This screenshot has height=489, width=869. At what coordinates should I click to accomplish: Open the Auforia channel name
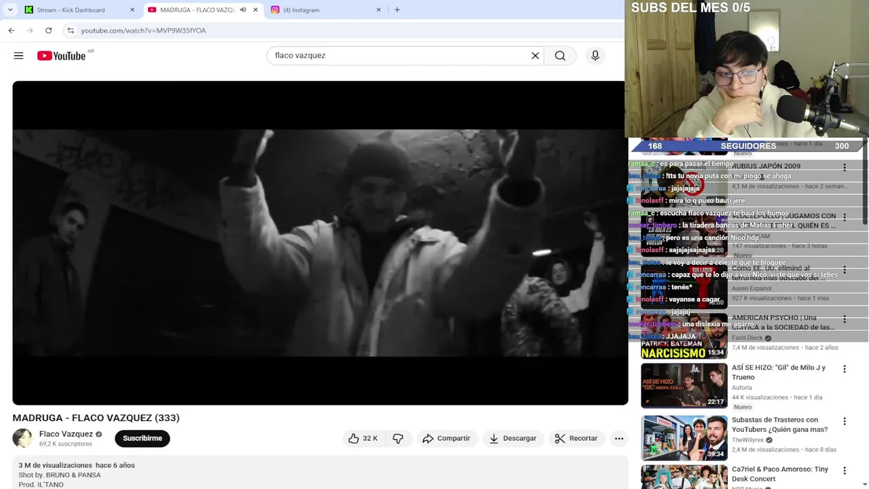tap(742, 388)
